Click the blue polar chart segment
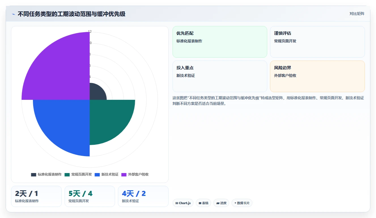The height and width of the screenshot is (218, 376). click(x=65, y=124)
